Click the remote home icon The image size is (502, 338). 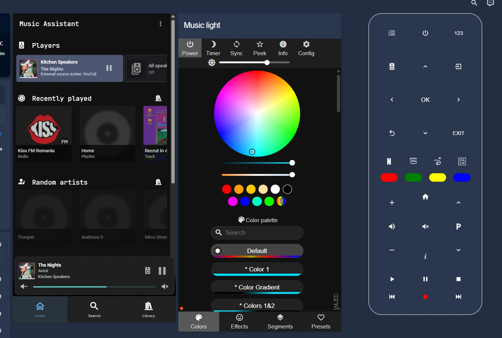[426, 197]
